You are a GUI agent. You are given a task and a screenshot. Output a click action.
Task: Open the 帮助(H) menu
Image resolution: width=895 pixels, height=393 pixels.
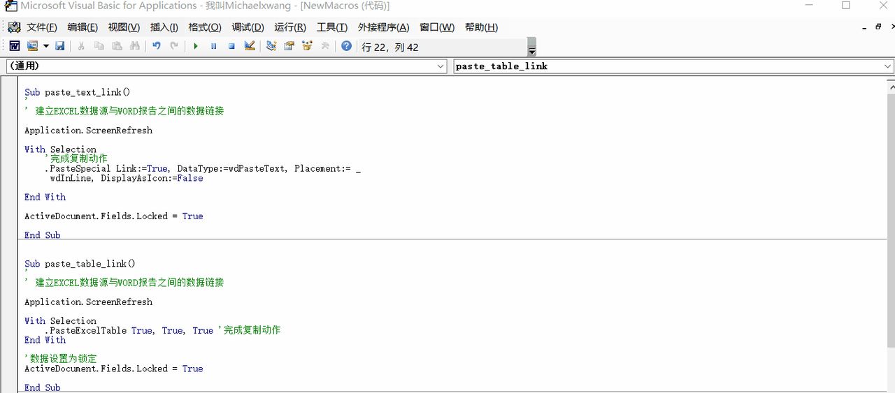[481, 27]
